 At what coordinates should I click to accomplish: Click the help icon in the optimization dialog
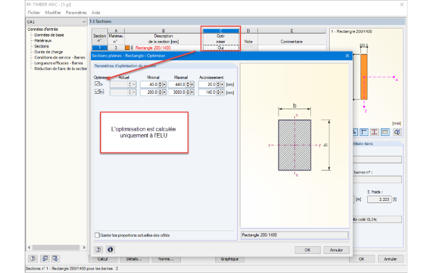coord(98,250)
